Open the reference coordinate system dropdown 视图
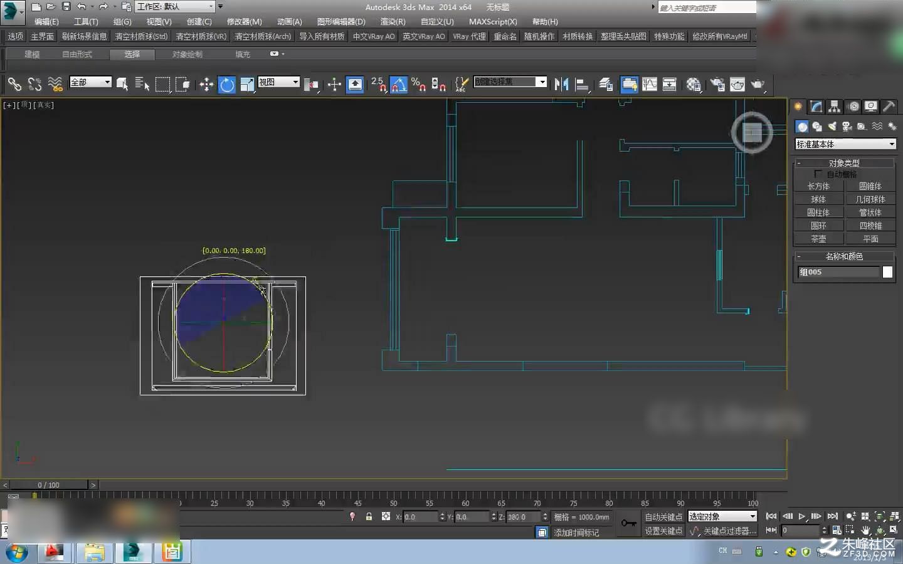The image size is (903, 564). (278, 82)
